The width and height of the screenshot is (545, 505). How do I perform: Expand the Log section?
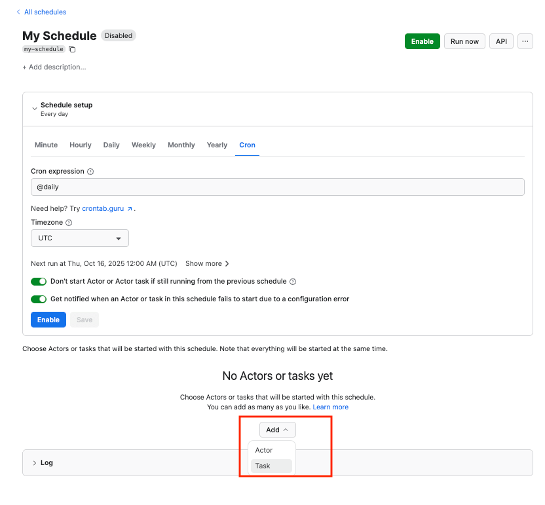click(x=35, y=462)
